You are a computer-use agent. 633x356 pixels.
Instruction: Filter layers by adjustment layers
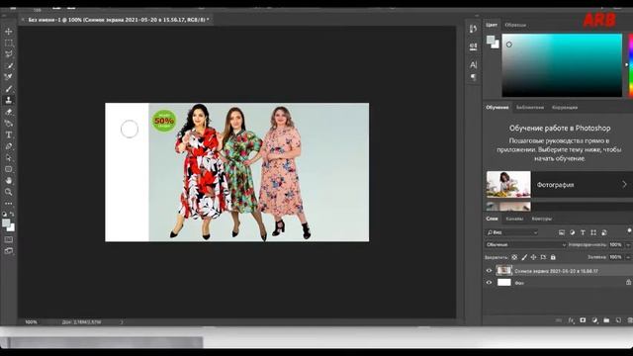(572, 232)
